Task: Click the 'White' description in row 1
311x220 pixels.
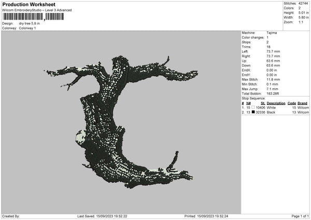Action: pyautogui.click(x=271, y=107)
